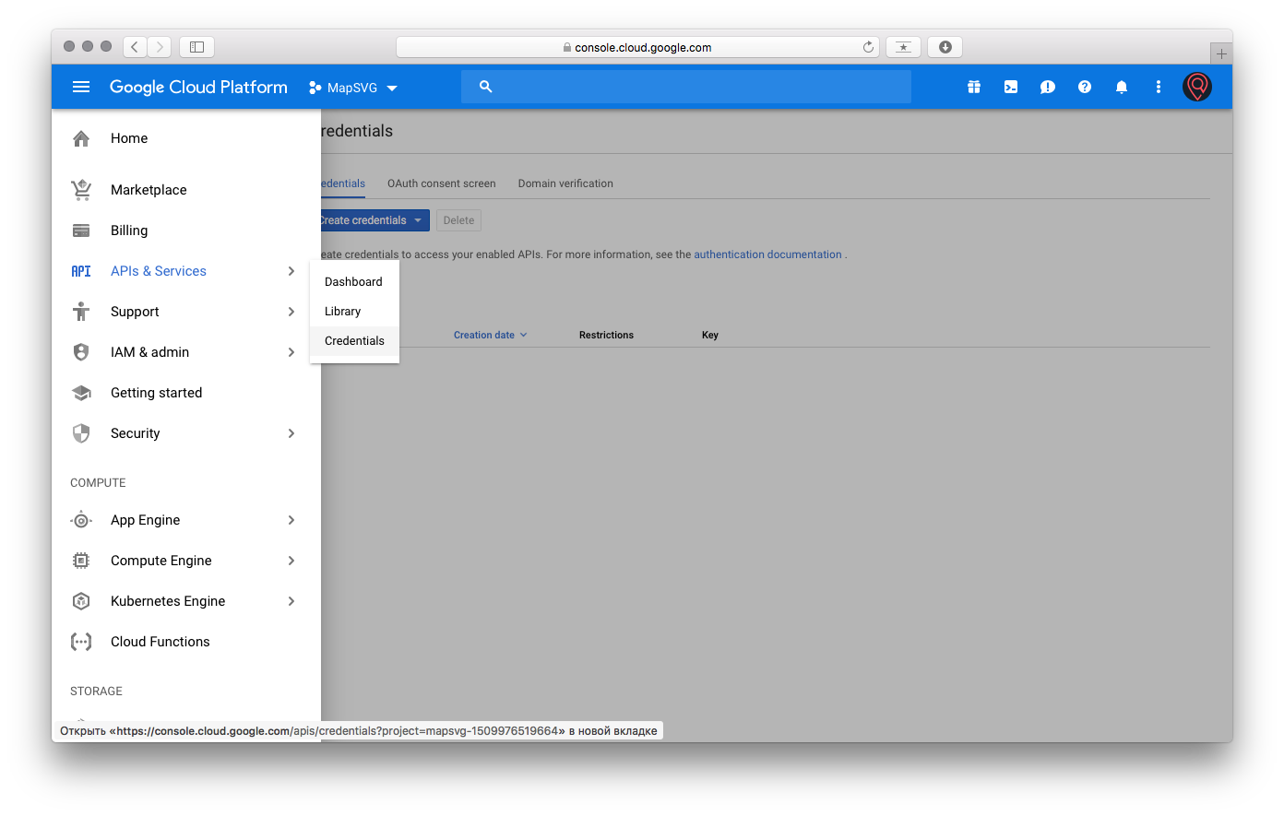Screen dimensions: 1284x816
Task: Click the Delete button
Action: tap(458, 220)
